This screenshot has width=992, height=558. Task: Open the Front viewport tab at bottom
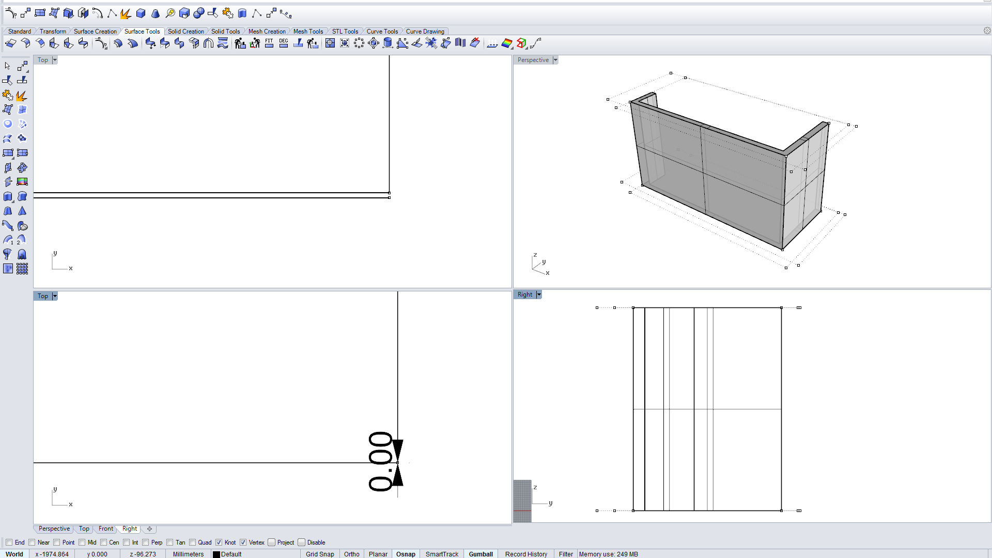tap(106, 529)
